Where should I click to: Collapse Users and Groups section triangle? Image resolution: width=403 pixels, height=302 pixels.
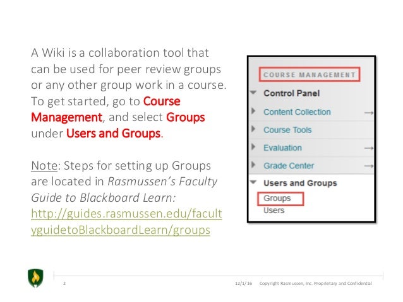click(x=253, y=182)
